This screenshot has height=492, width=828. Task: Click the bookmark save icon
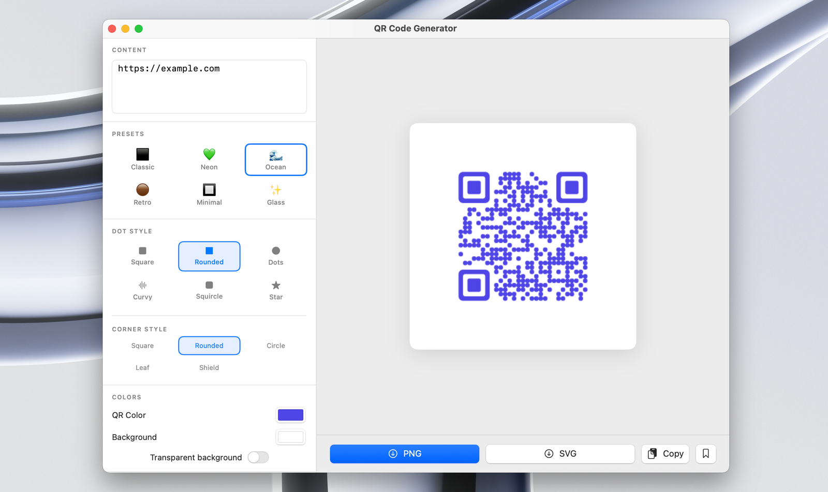pyautogui.click(x=705, y=454)
